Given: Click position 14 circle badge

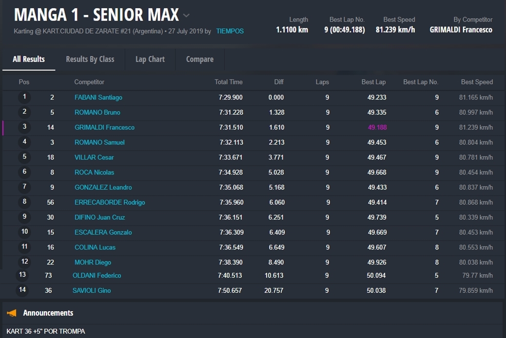Looking at the screenshot, I should point(22,290).
